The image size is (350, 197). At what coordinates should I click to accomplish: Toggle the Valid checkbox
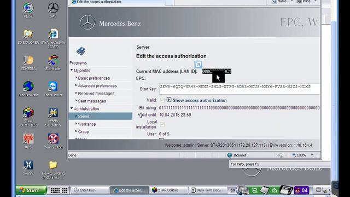(x=162, y=100)
